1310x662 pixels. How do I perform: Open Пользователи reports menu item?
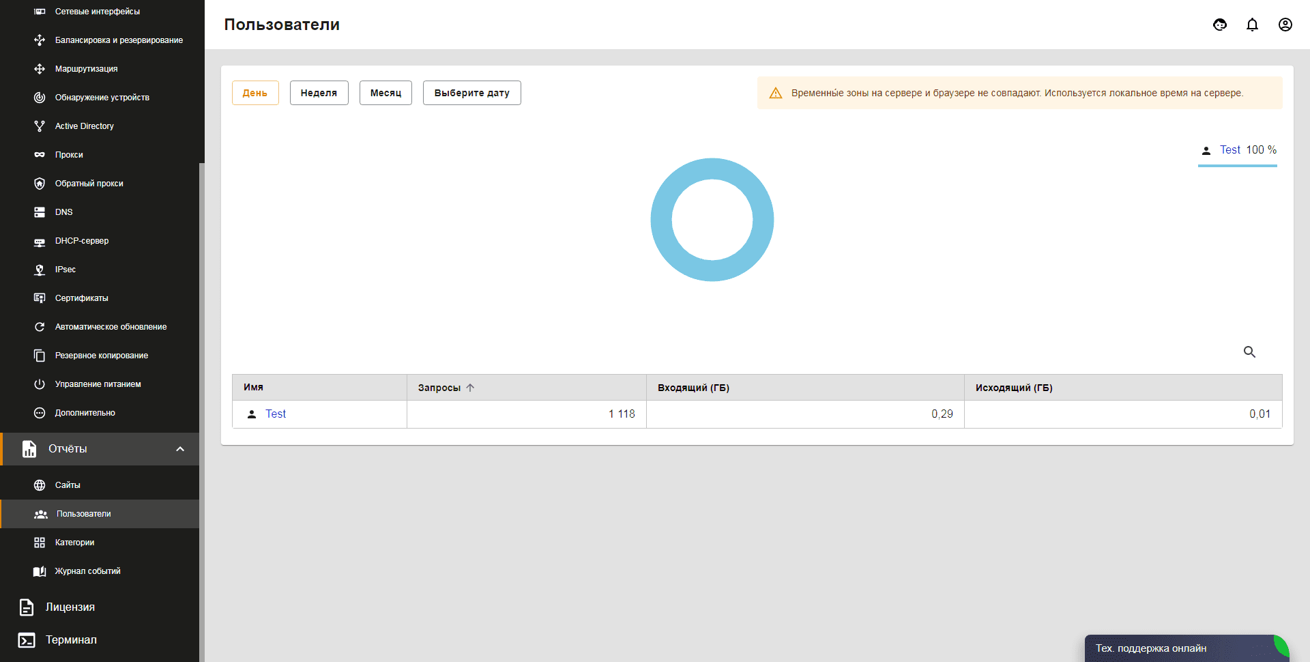pyautogui.click(x=100, y=514)
